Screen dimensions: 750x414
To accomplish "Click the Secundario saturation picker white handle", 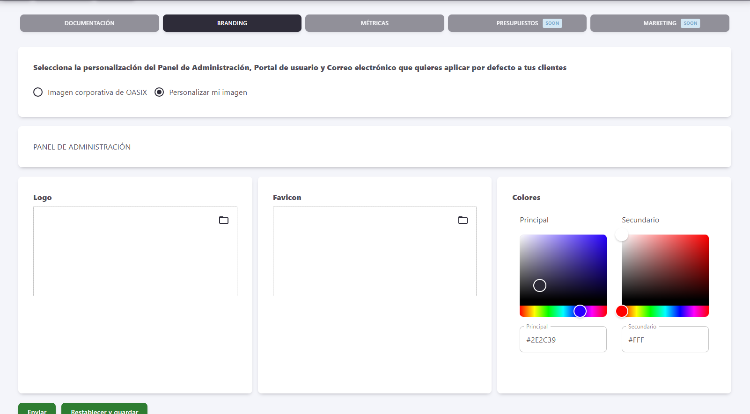I will (x=622, y=235).
